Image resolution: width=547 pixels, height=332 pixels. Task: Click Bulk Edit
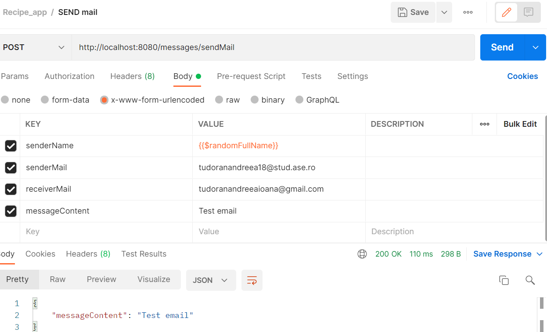pos(520,124)
